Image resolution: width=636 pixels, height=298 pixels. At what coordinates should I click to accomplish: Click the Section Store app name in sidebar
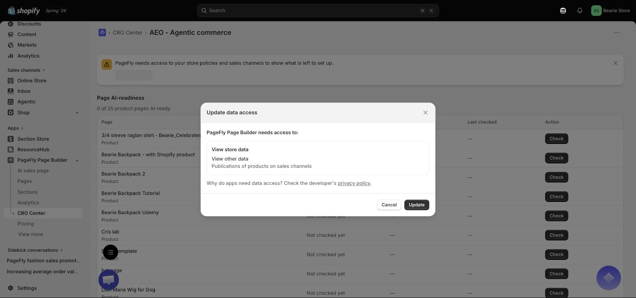point(33,139)
